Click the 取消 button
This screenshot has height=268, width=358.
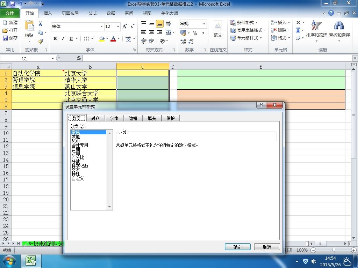[267, 247]
